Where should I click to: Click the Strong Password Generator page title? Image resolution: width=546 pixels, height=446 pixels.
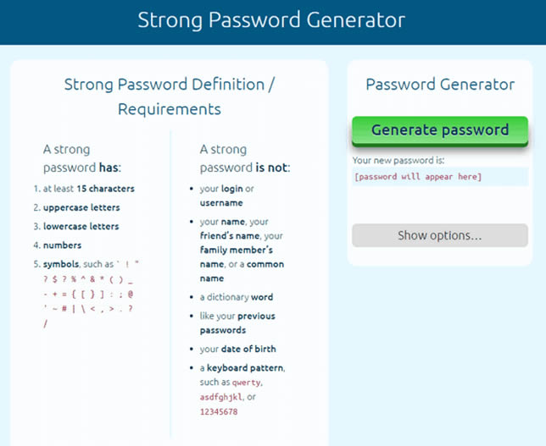click(271, 20)
